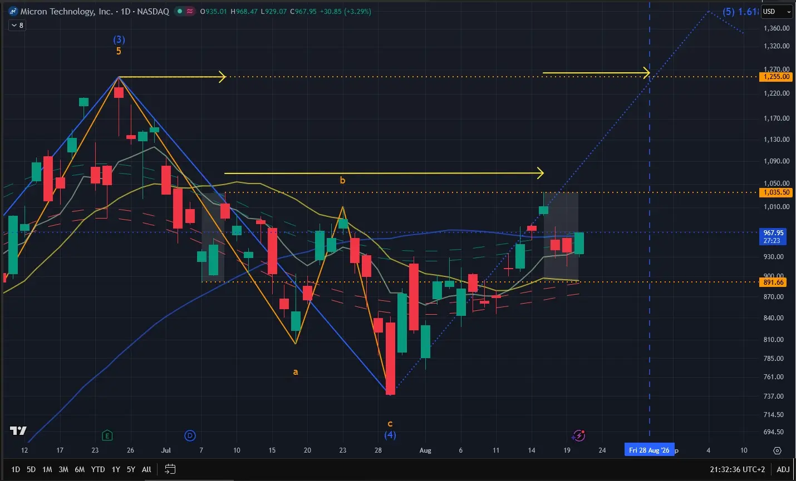Switch to the 1Y time range
796x481 pixels.
pos(116,469)
